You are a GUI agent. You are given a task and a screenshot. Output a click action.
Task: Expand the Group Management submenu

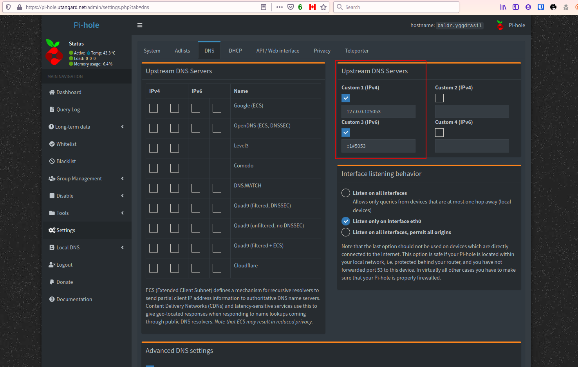point(122,178)
